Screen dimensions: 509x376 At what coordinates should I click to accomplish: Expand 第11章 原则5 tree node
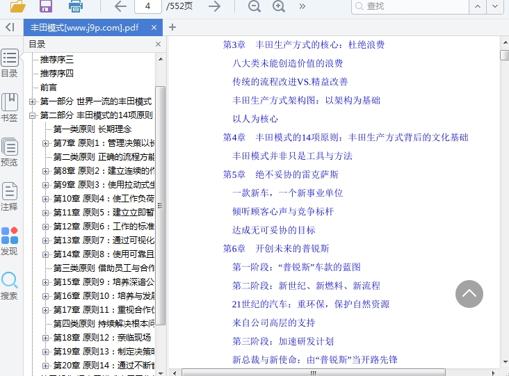click(x=45, y=213)
